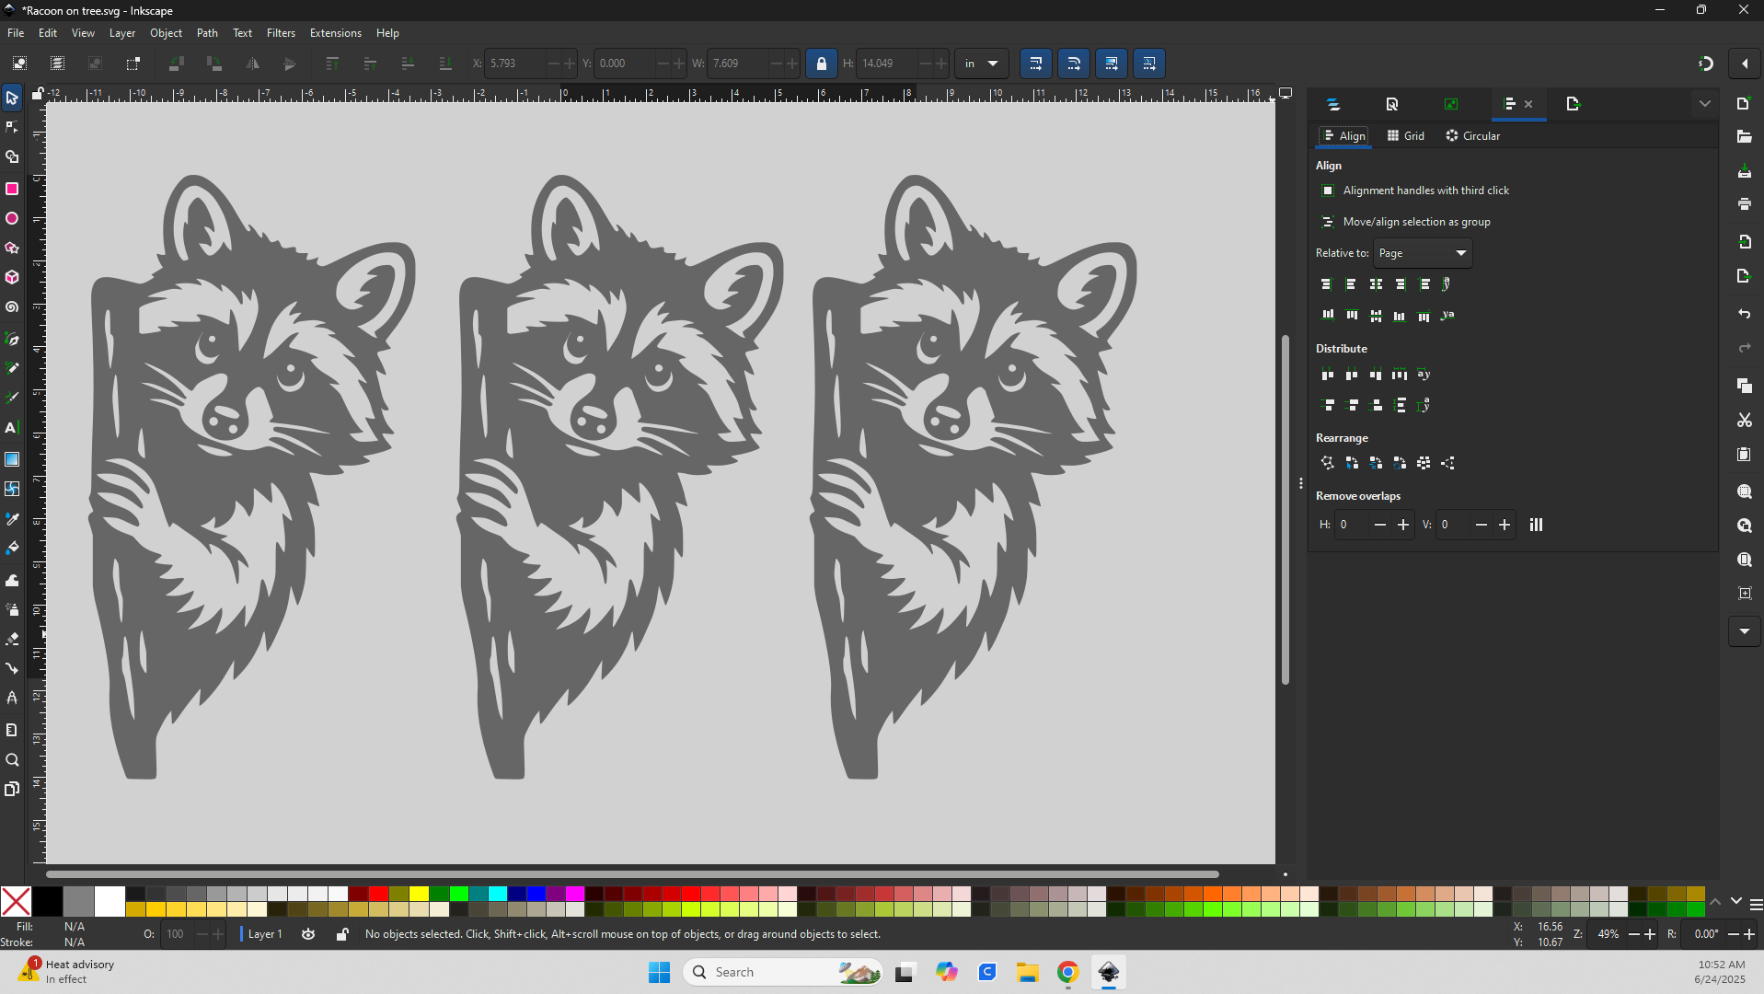Open the Relative to Page dropdown
Image resolution: width=1764 pixels, height=994 pixels.
tap(1423, 253)
